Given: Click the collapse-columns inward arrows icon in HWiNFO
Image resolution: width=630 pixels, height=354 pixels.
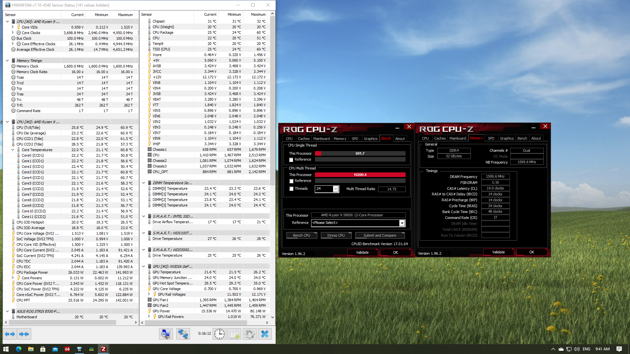Looking at the screenshot, I should [24, 334].
